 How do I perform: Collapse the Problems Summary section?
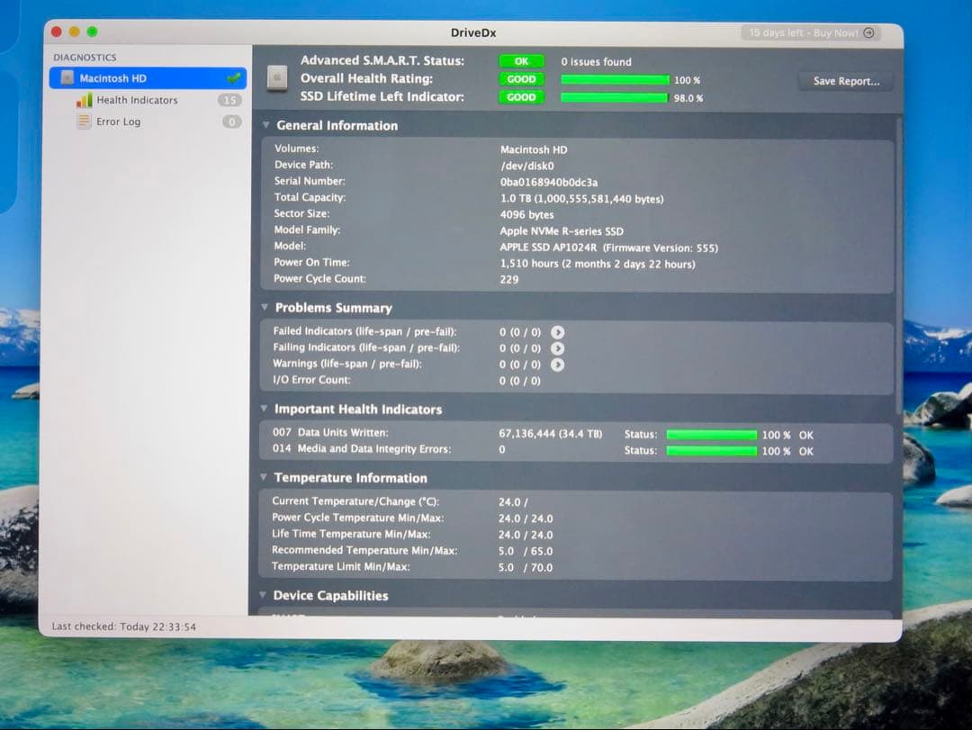264,308
